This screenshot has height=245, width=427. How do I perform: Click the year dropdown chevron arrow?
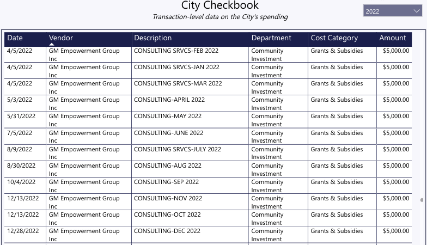(x=416, y=11)
